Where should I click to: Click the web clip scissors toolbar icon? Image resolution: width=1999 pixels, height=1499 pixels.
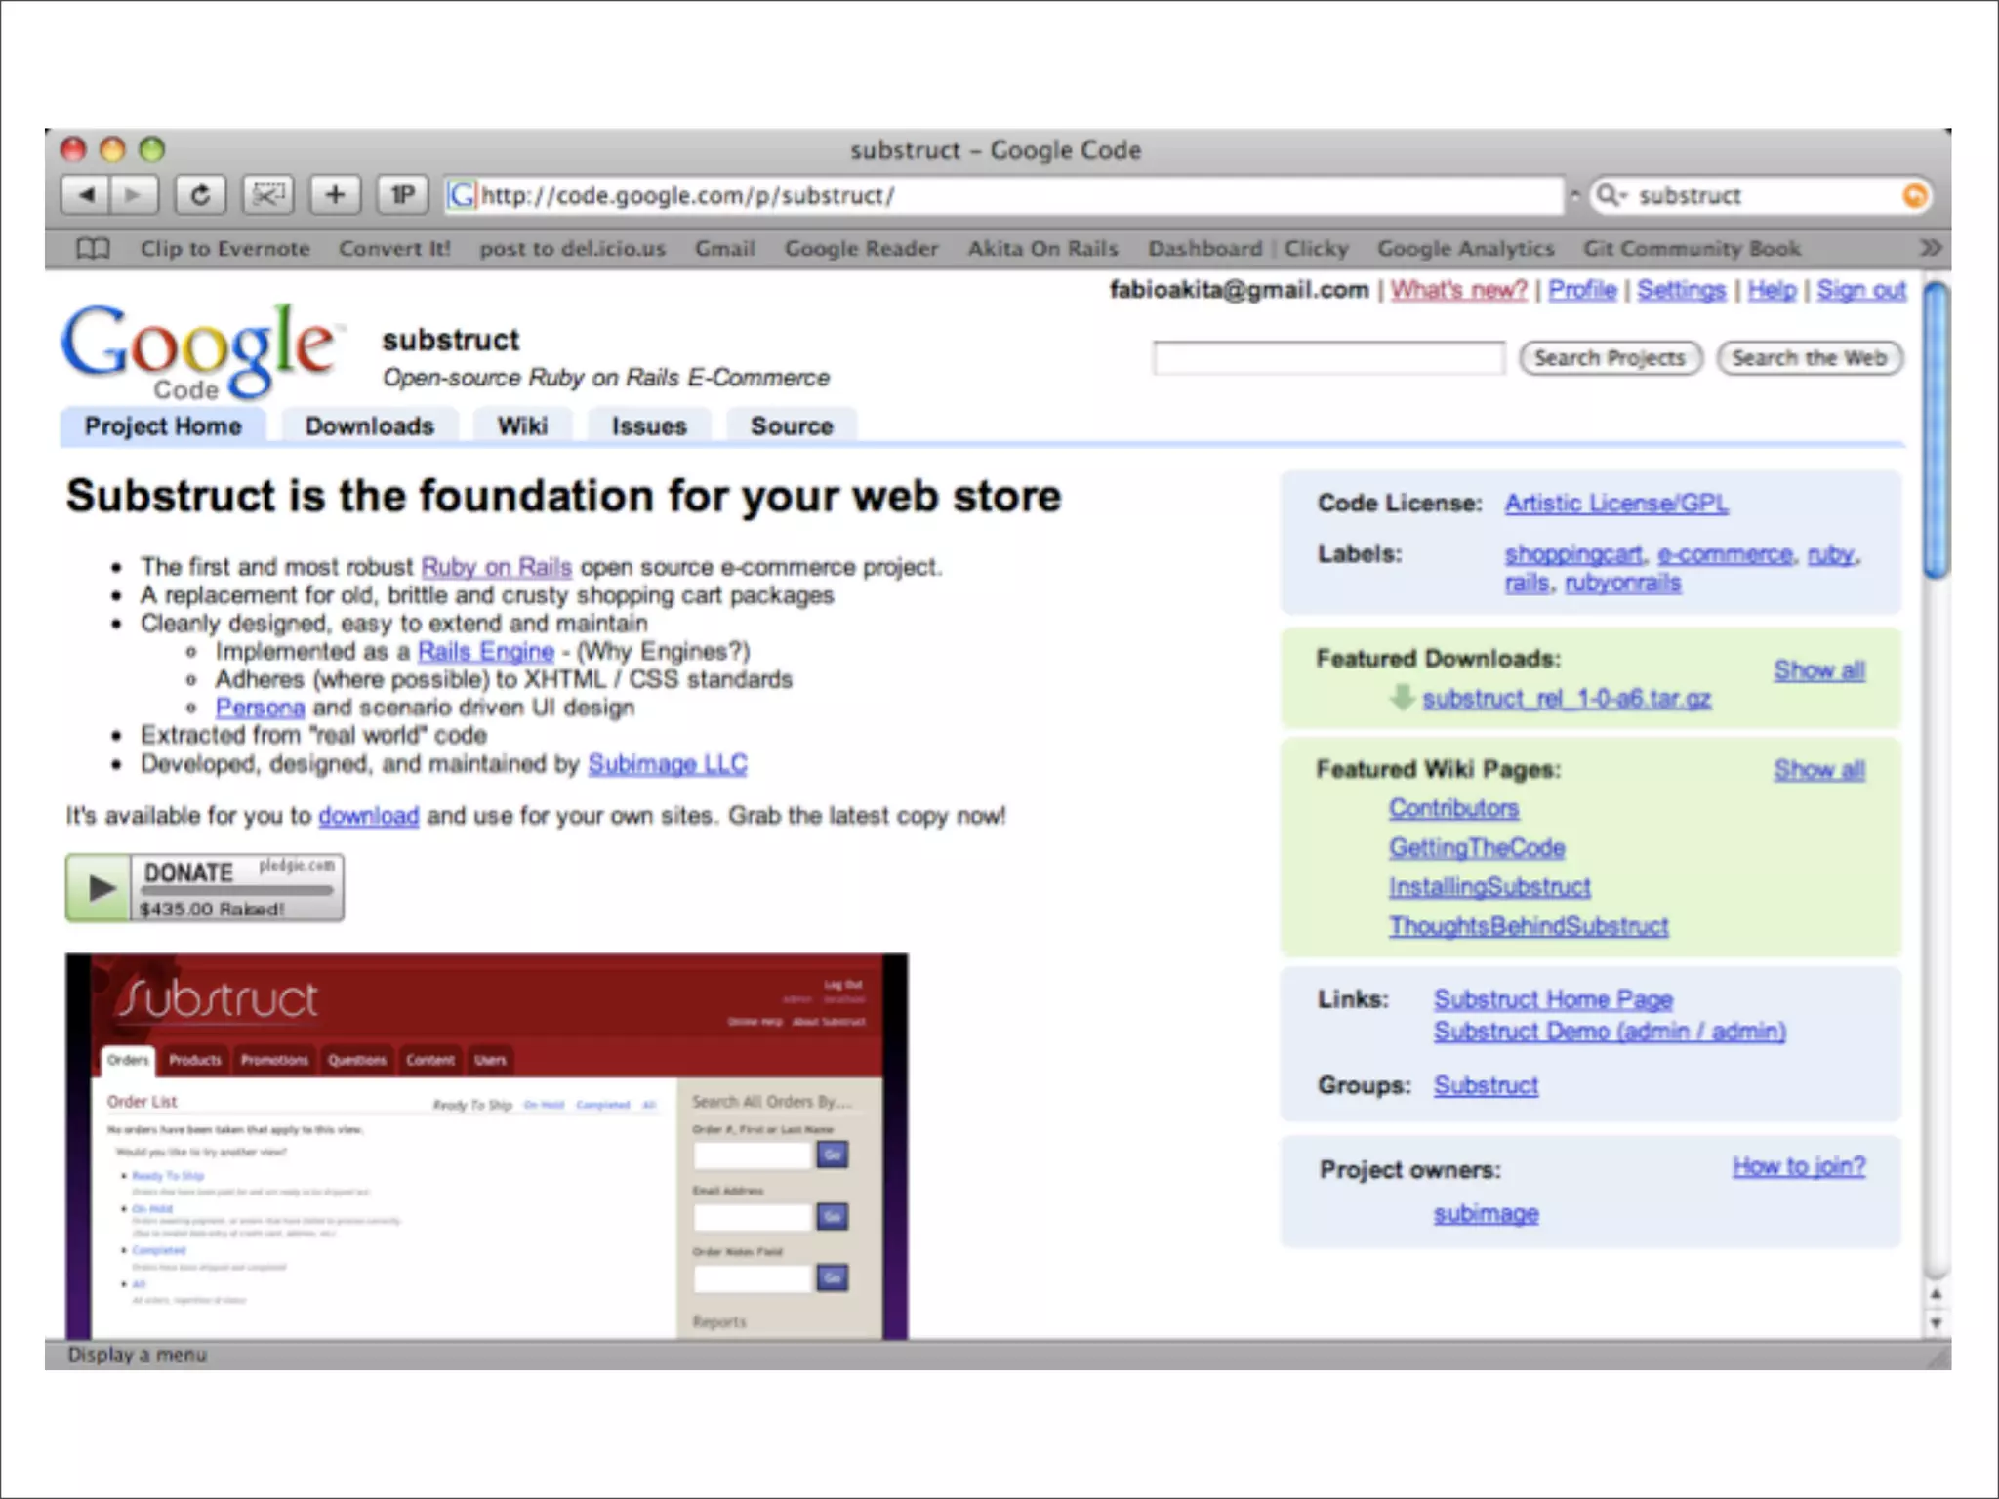pyautogui.click(x=268, y=195)
